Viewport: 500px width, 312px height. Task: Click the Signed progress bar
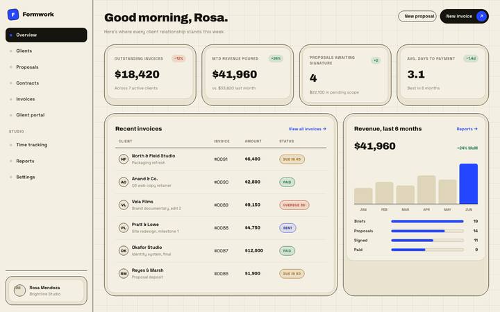[x=427, y=241]
